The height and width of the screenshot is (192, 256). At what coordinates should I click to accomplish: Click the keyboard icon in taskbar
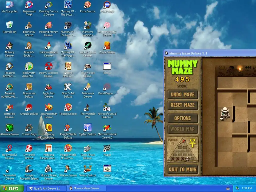click(x=228, y=188)
